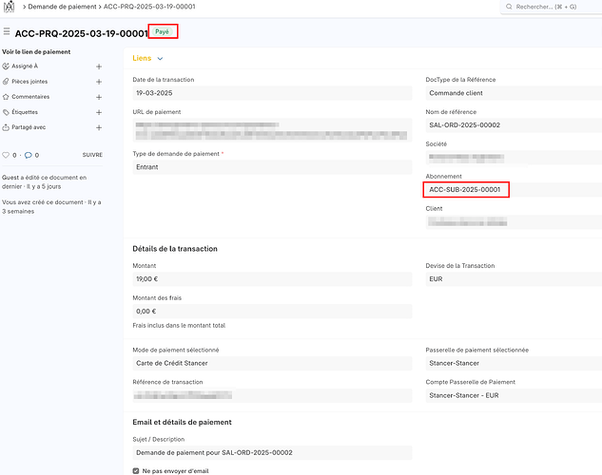The image size is (602, 475).
Task: Select the Nom de référence SAL-ORD-2025-00002 field
Action: coord(512,125)
